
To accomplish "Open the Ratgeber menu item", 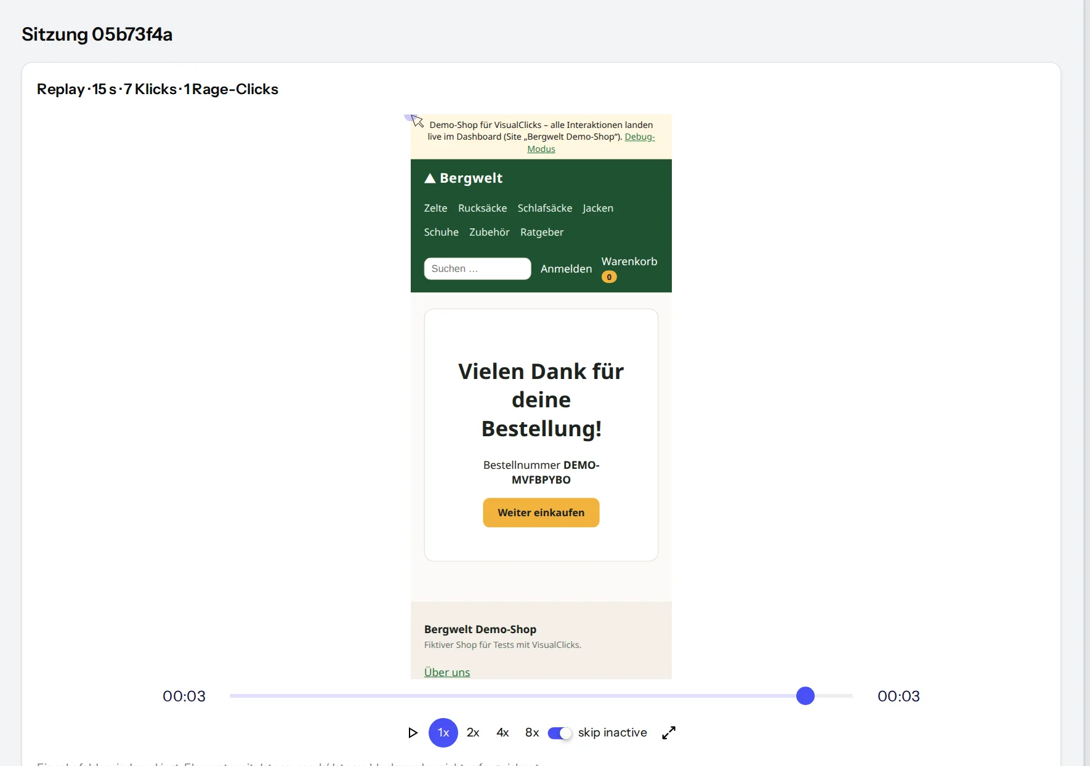I will pyautogui.click(x=542, y=232).
